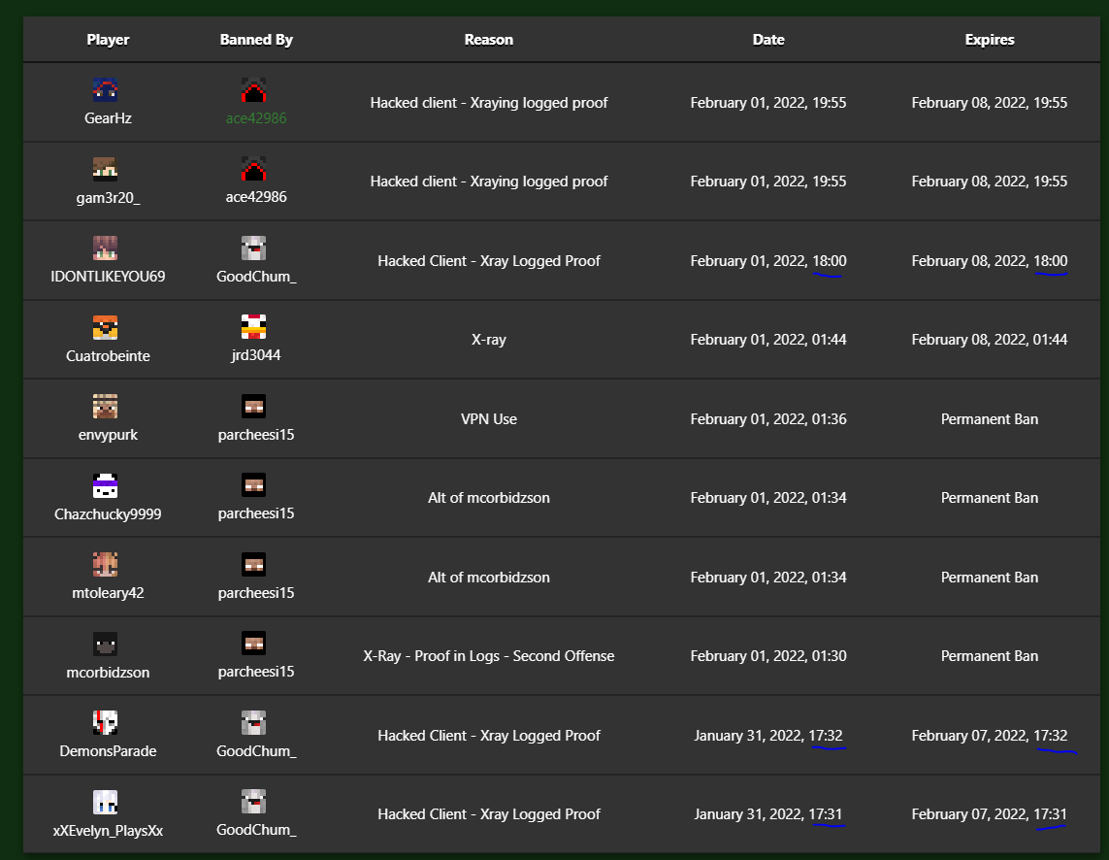Click ace42986 avatar in gam3r20_ row
This screenshot has height=860, width=1109.
[254, 169]
